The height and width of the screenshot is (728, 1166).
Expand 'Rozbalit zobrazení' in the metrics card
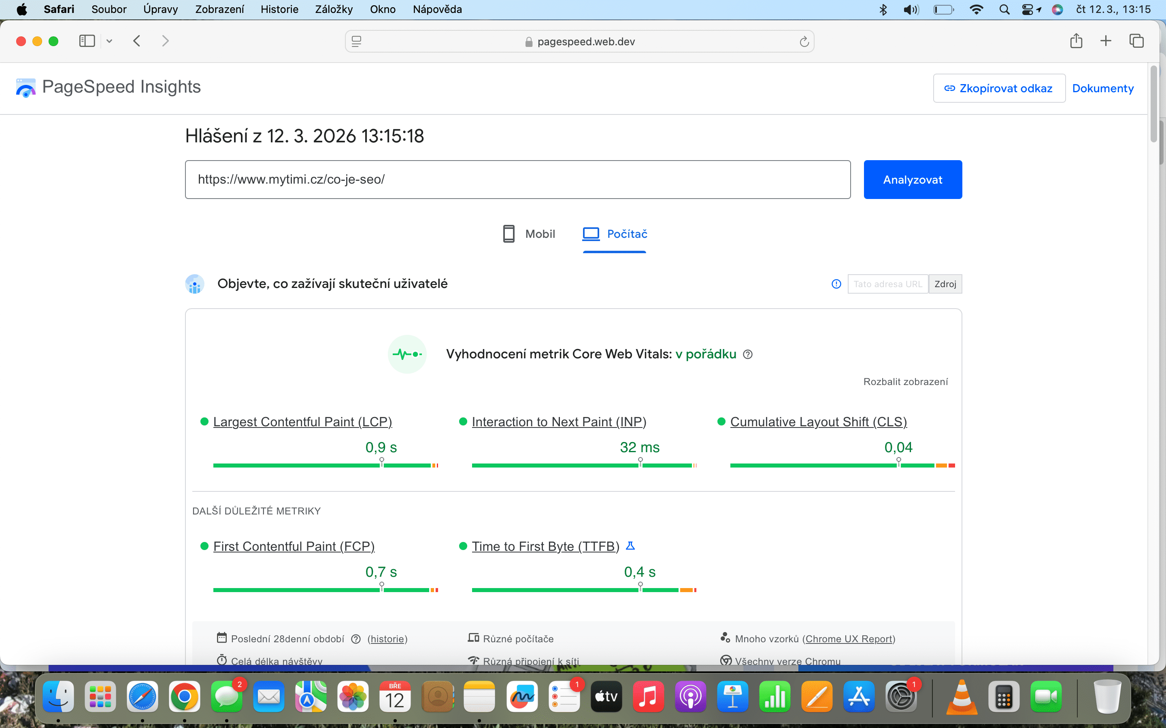[906, 381]
